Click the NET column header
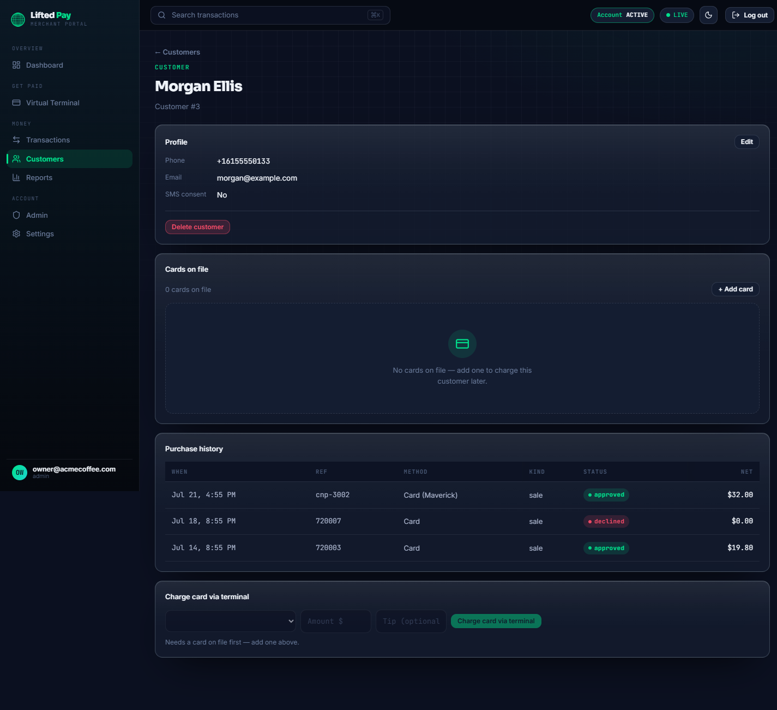777x710 pixels. (746, 472)
